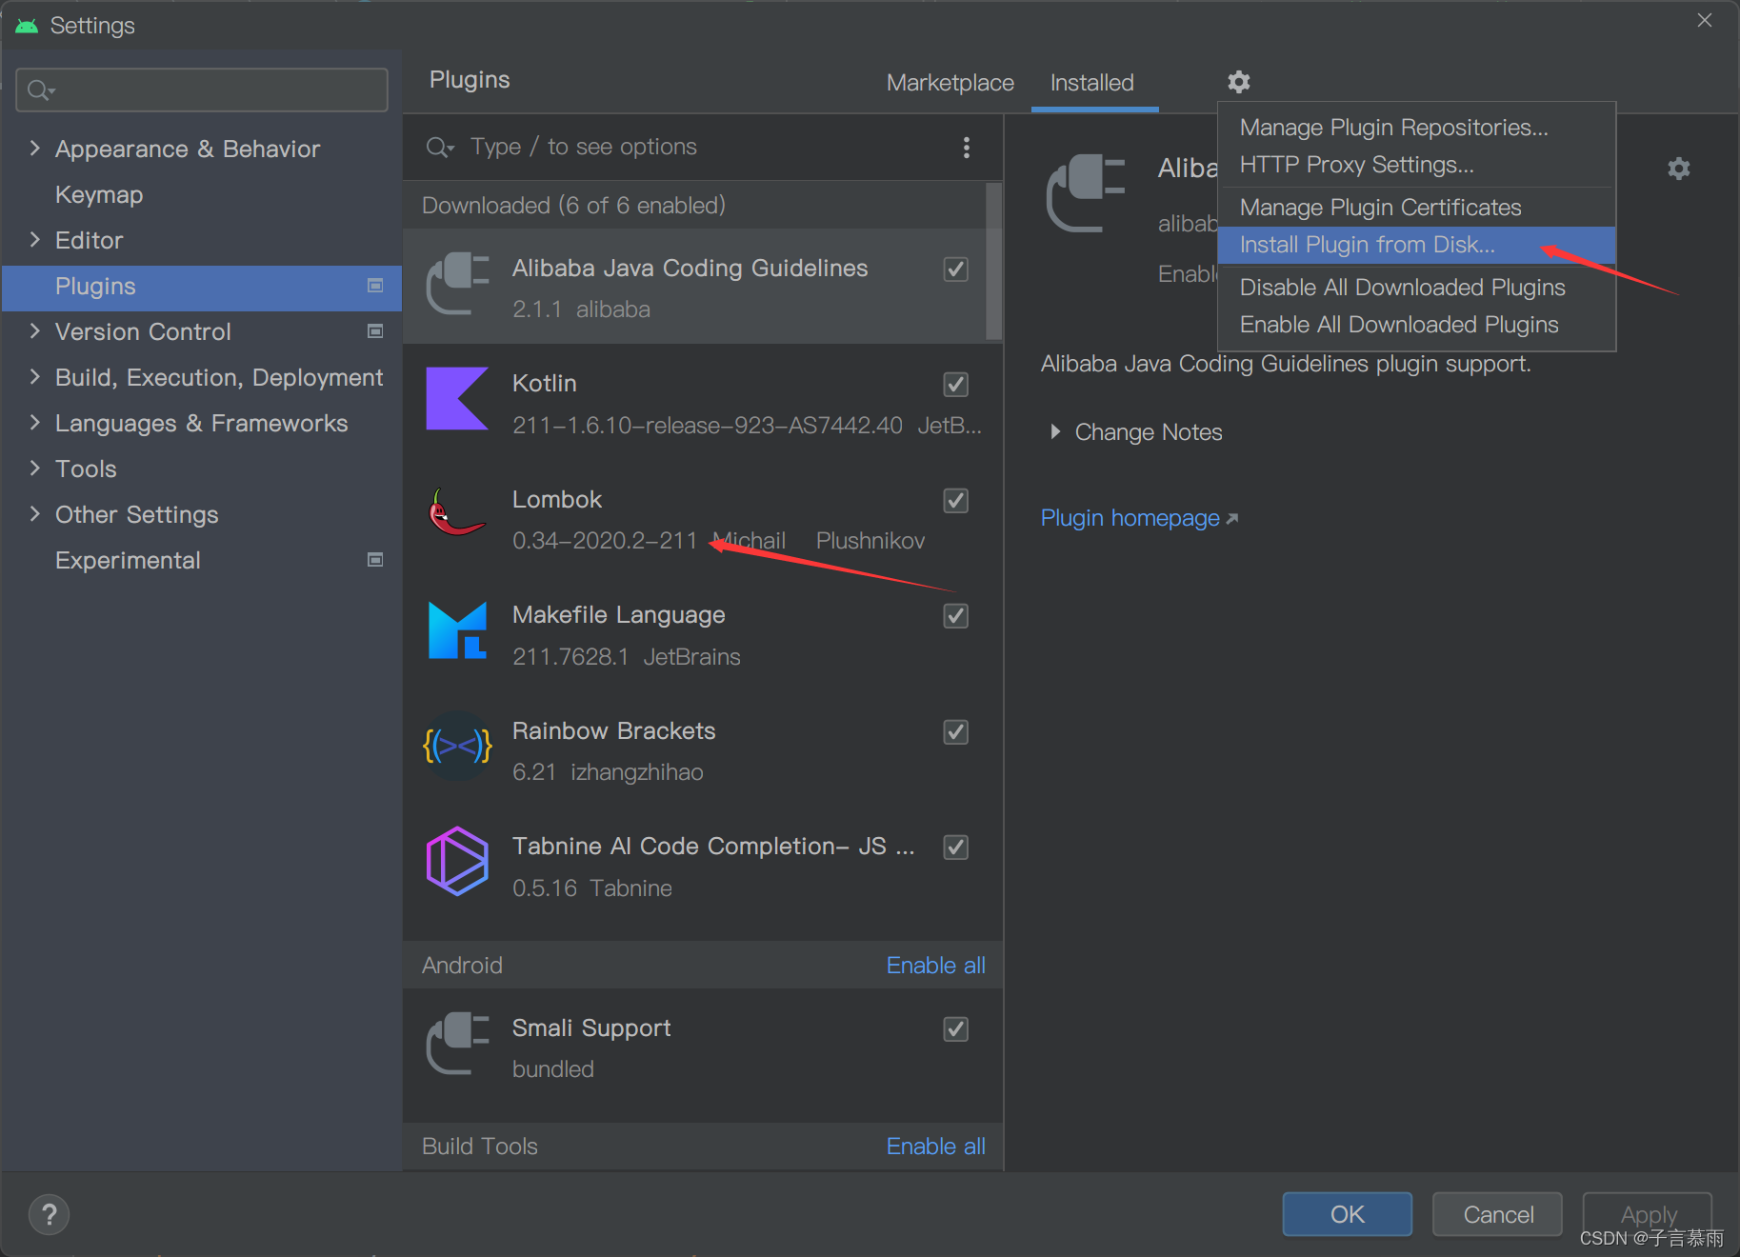Click the help question mark button
The width and height of the screenshot is (1740, 1257).
click(50, 1214)
